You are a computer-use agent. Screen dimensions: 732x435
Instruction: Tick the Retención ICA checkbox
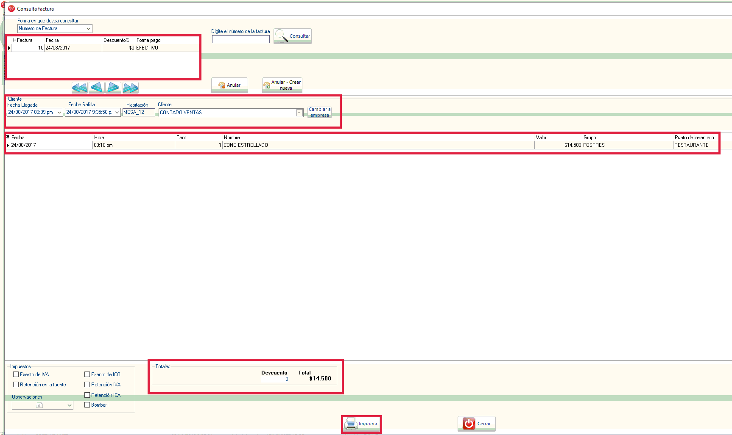click(x=87, y=395)
